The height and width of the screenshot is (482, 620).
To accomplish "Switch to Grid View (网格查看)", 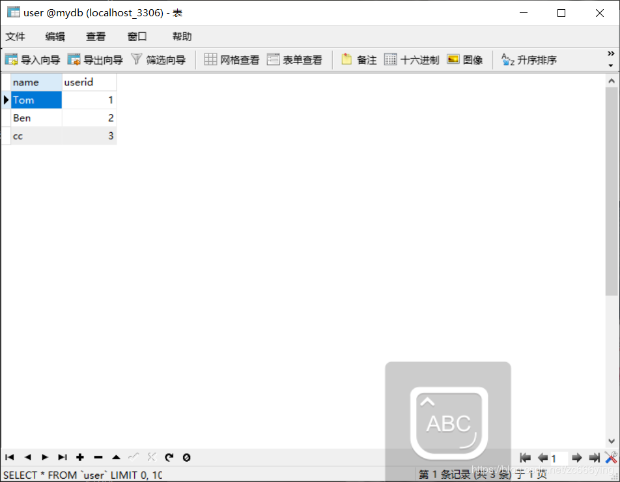I will click(x=232, y=60).
